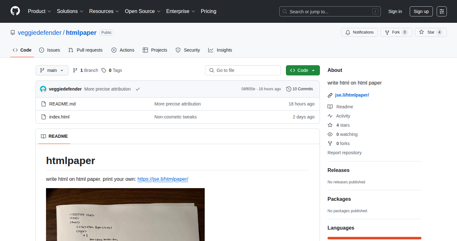Click the file icon next to README.md
Screen dimensions: 457x241
click(x=44, y=104)
